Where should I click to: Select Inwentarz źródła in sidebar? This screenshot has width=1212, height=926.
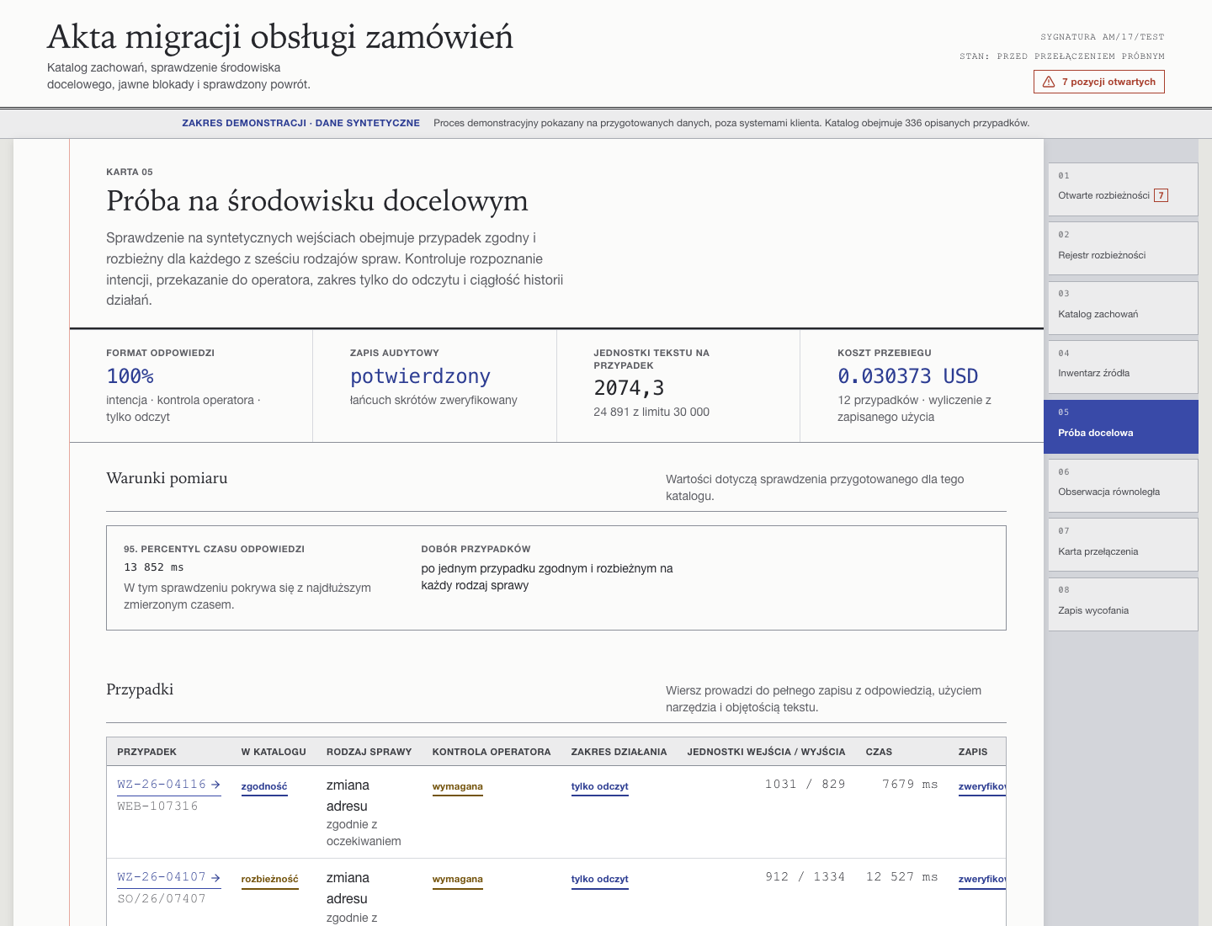coord(1123,367)
